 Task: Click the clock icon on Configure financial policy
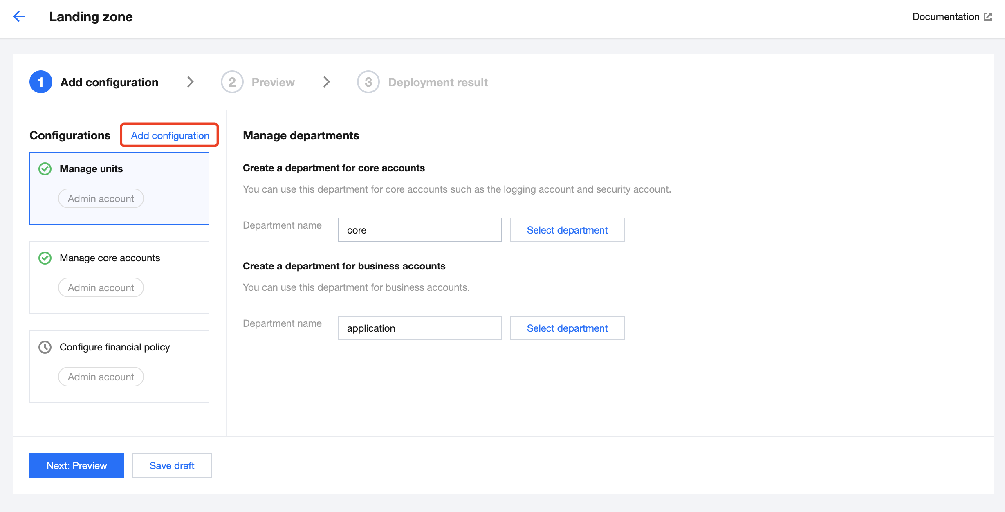45,347
